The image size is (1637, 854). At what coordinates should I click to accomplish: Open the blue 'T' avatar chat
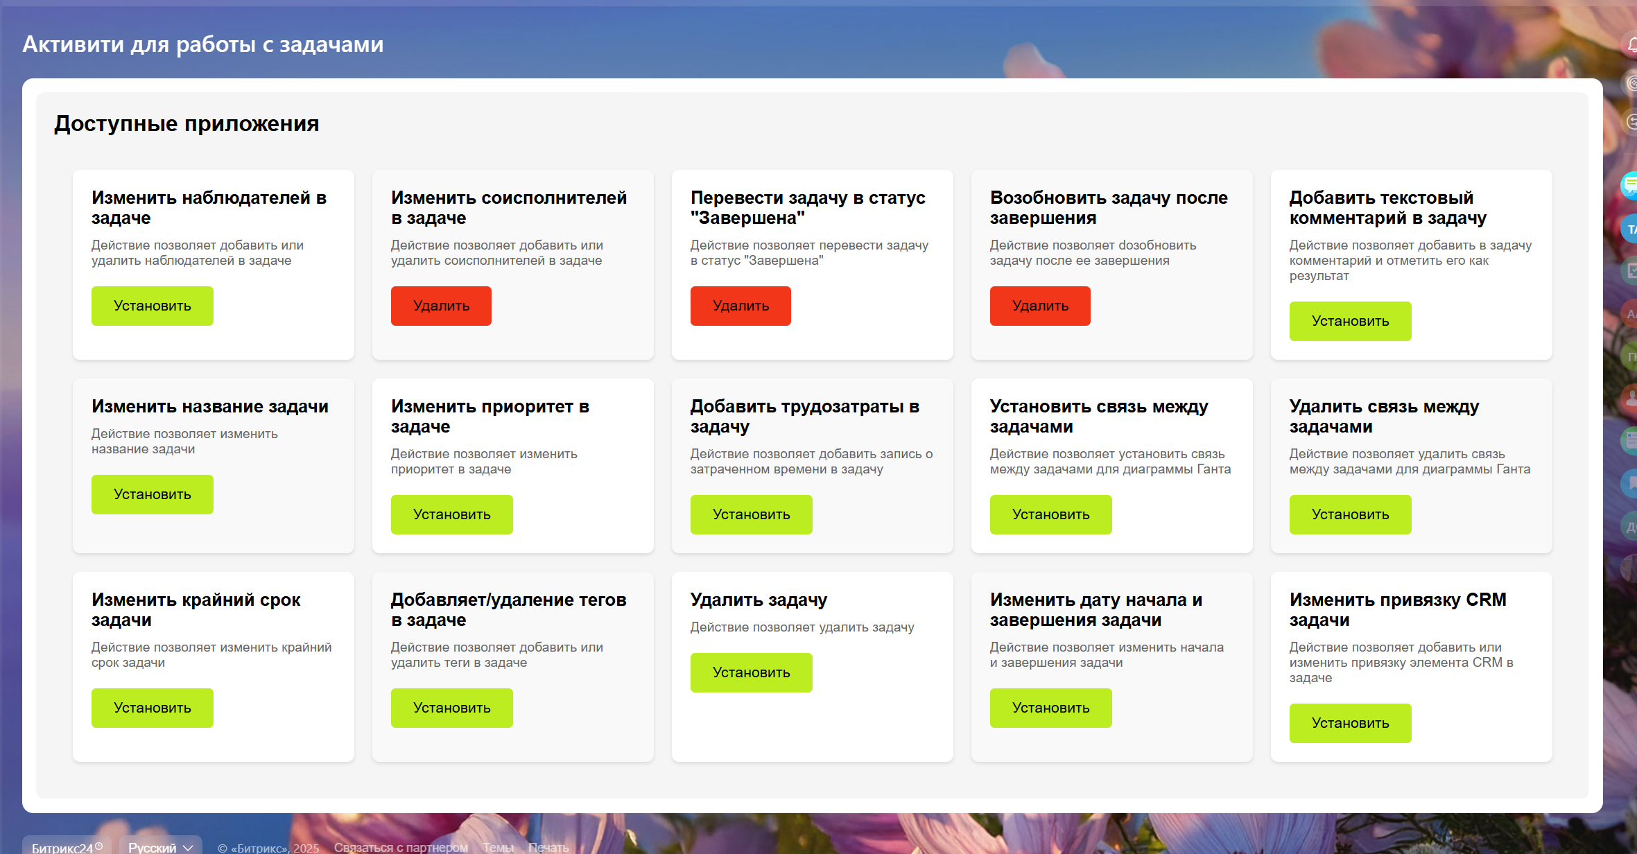point(1630,229)
